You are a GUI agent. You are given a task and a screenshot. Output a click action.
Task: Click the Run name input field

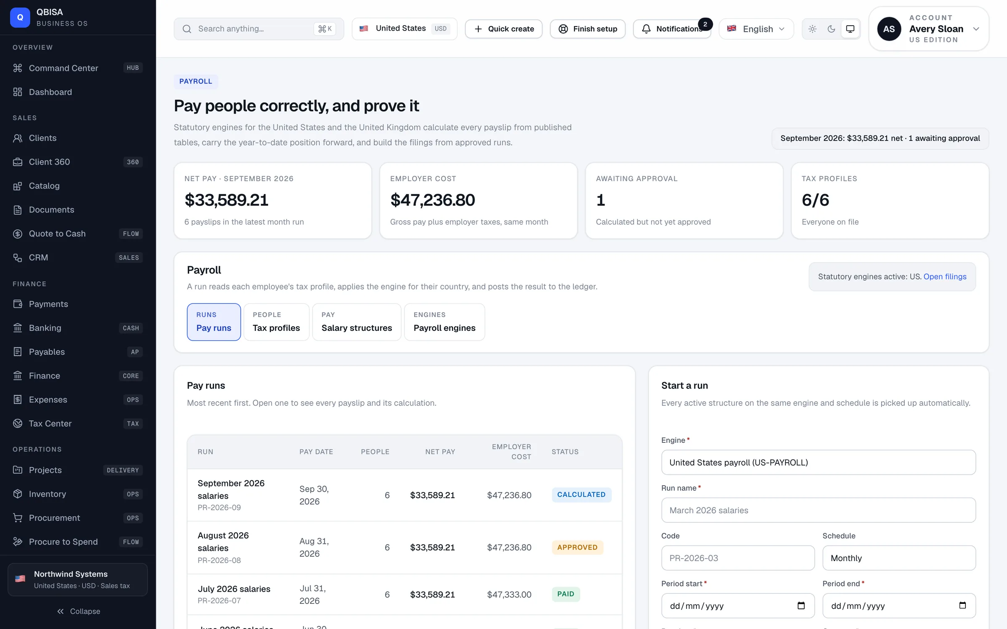(818, 510)
